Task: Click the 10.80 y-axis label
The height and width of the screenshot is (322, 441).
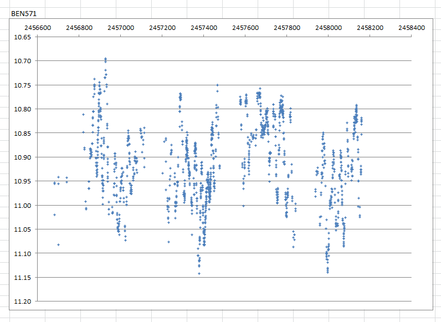Action: 23,109
